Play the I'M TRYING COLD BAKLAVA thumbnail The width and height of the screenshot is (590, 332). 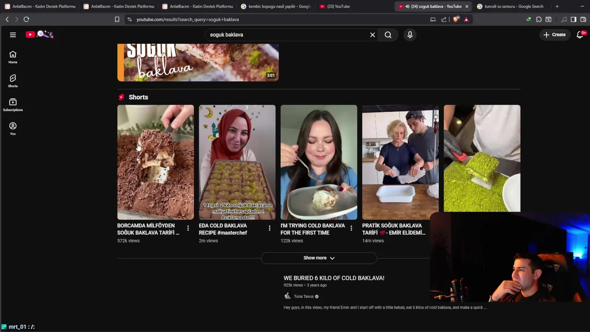click(x=319, y=162)
